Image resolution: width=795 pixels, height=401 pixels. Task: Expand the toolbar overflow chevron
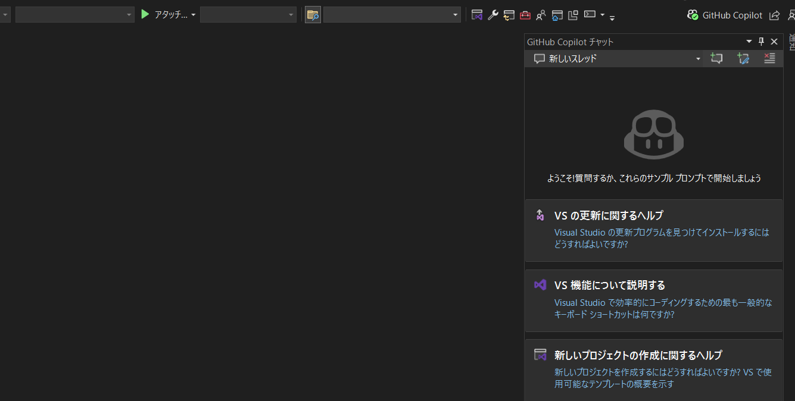(x=612, y=17)
